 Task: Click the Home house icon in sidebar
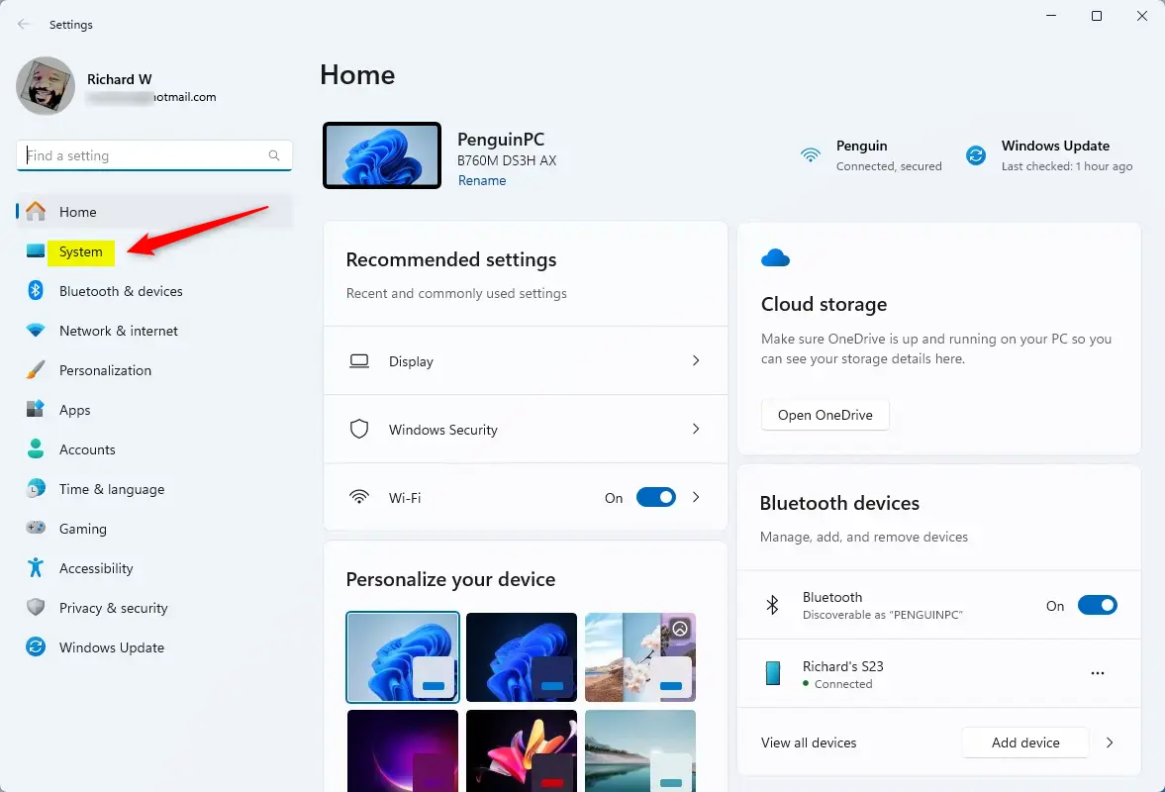click(x=35, y=212)
